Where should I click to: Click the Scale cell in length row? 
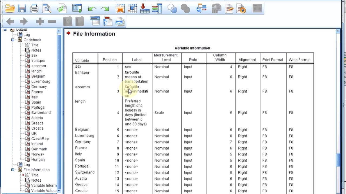point(159,113)
